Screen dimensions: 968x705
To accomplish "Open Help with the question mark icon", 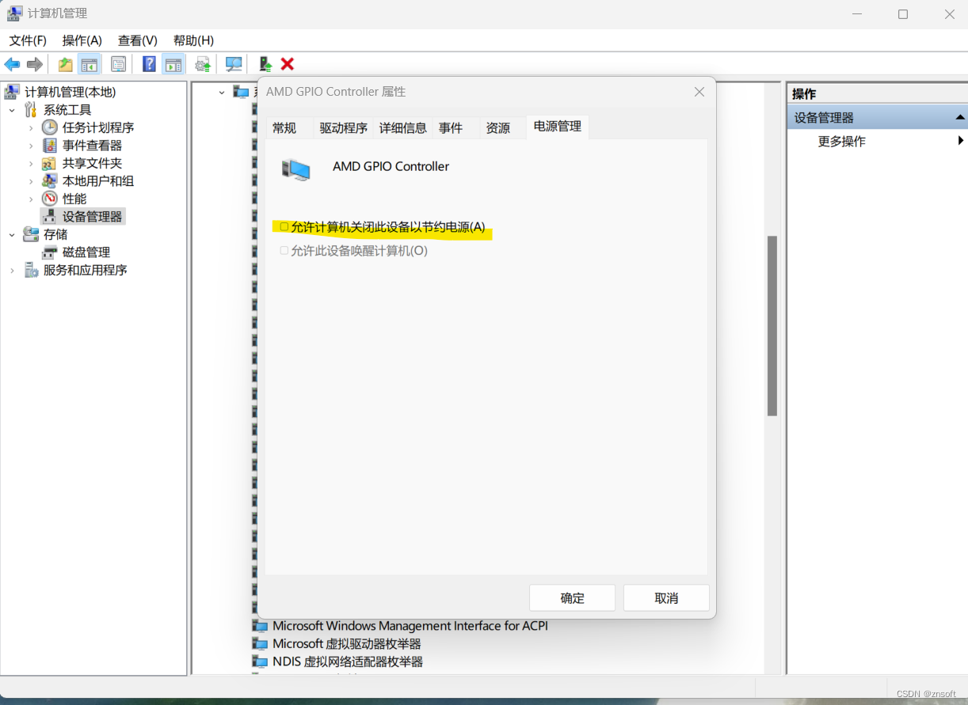I will [149, 64].
